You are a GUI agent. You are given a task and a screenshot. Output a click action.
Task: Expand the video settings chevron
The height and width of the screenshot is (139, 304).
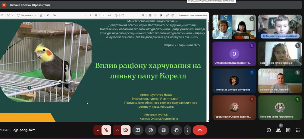(x=117, y=130)
